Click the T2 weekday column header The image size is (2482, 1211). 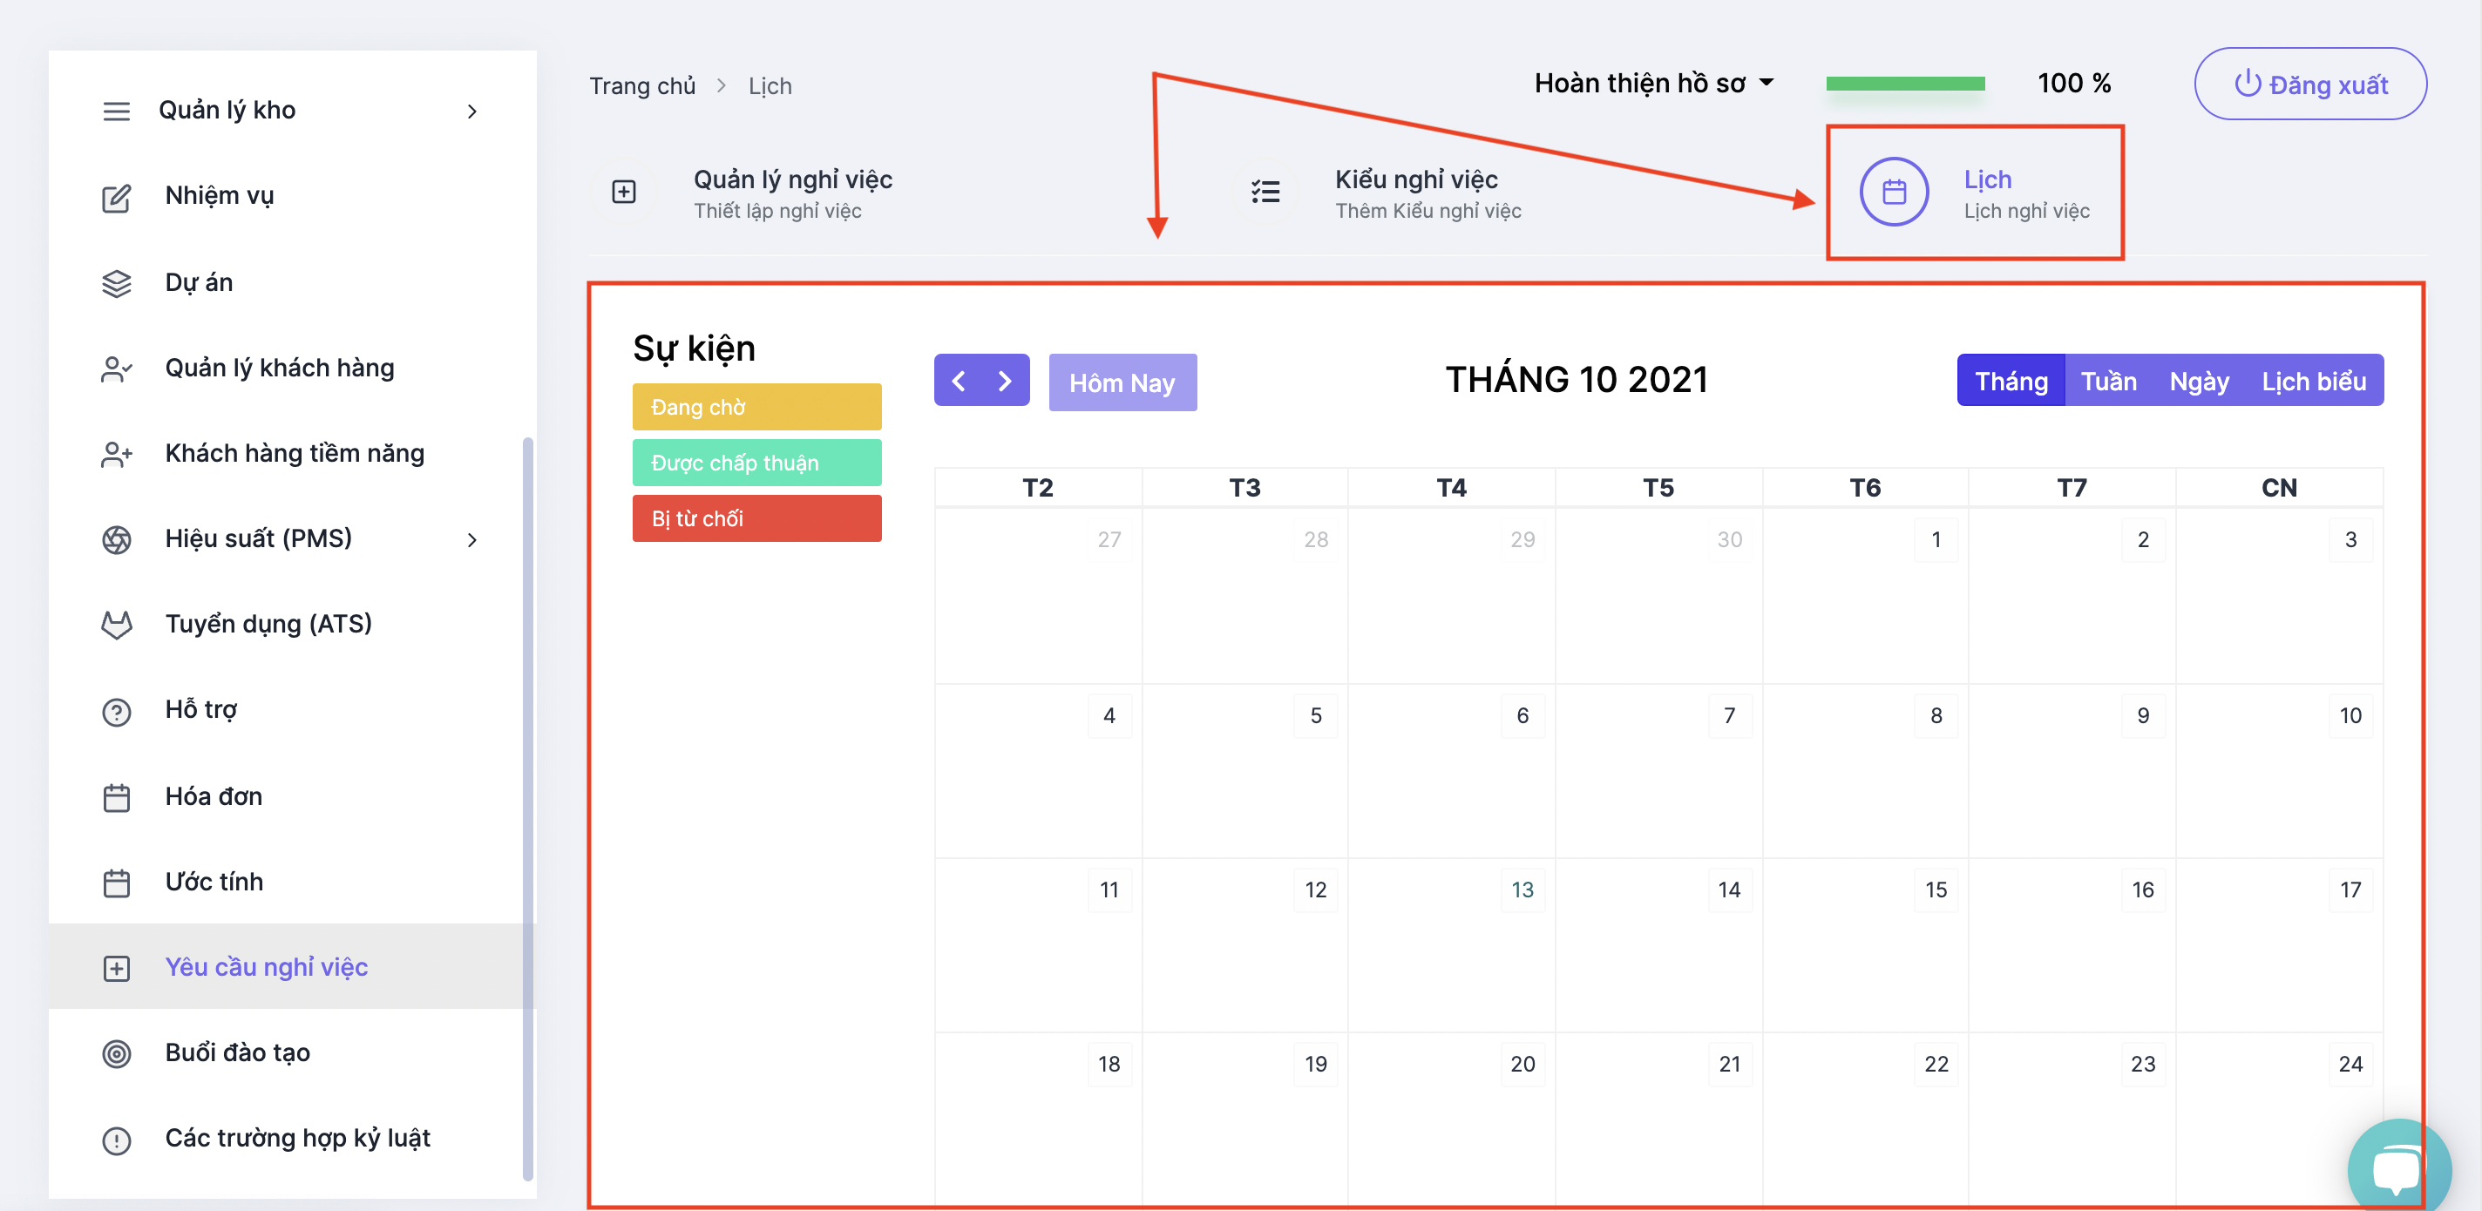pyautogui.click(x=1038, y=488)
